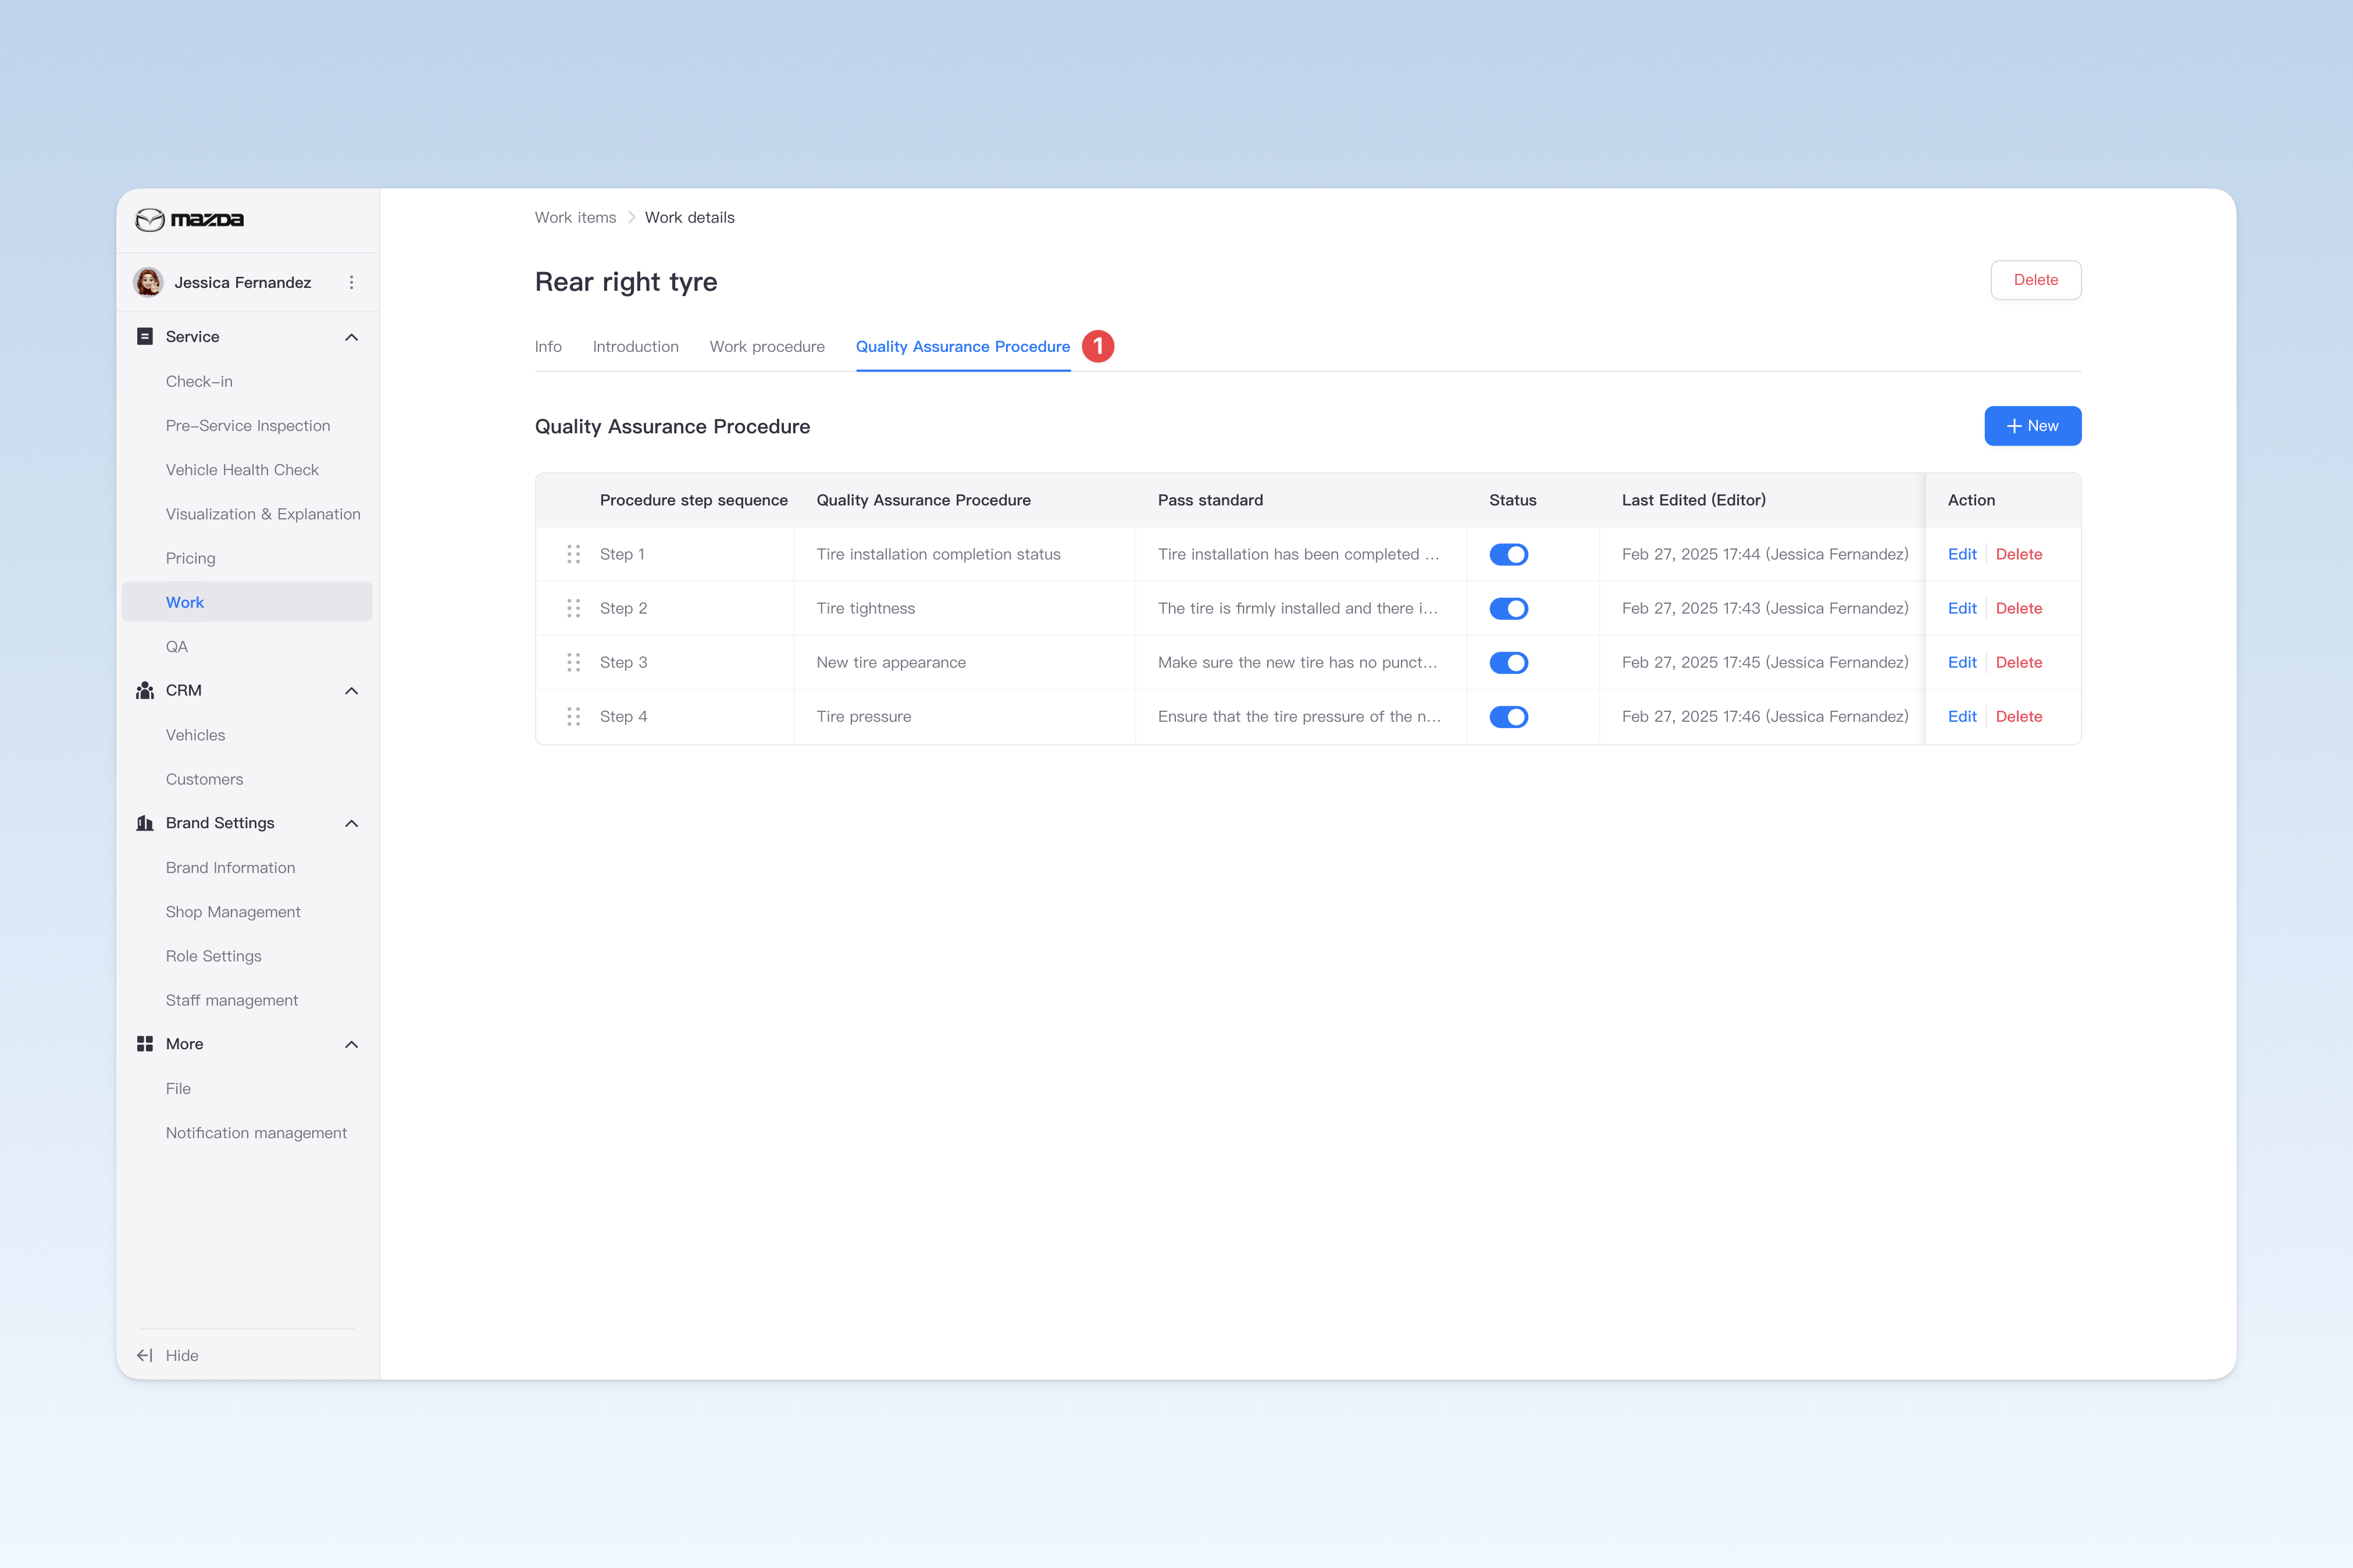Collapse the CRM section chevron

point(351,691)
